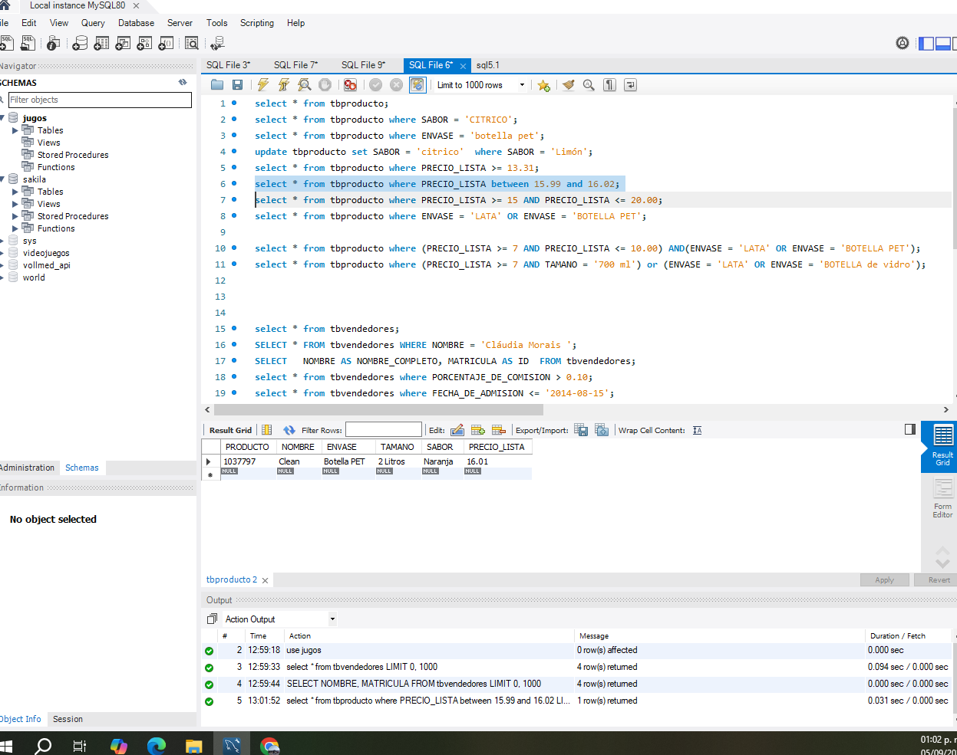Collapse the sakila schema
This screenshot has height=755, width=957.
tap(3, 179)
